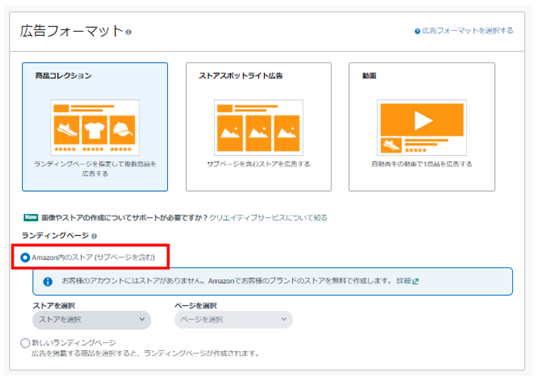Click the text 自動再生の動画で1商品を広告する
This screenshot has height=379, width=536.
(422, 164)
